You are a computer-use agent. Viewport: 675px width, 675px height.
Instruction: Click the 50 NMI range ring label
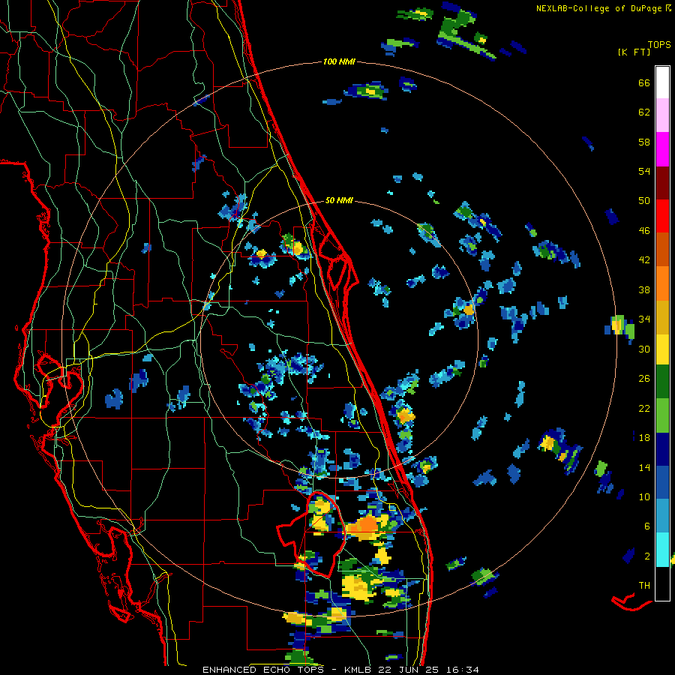click(x=339, y=200)
